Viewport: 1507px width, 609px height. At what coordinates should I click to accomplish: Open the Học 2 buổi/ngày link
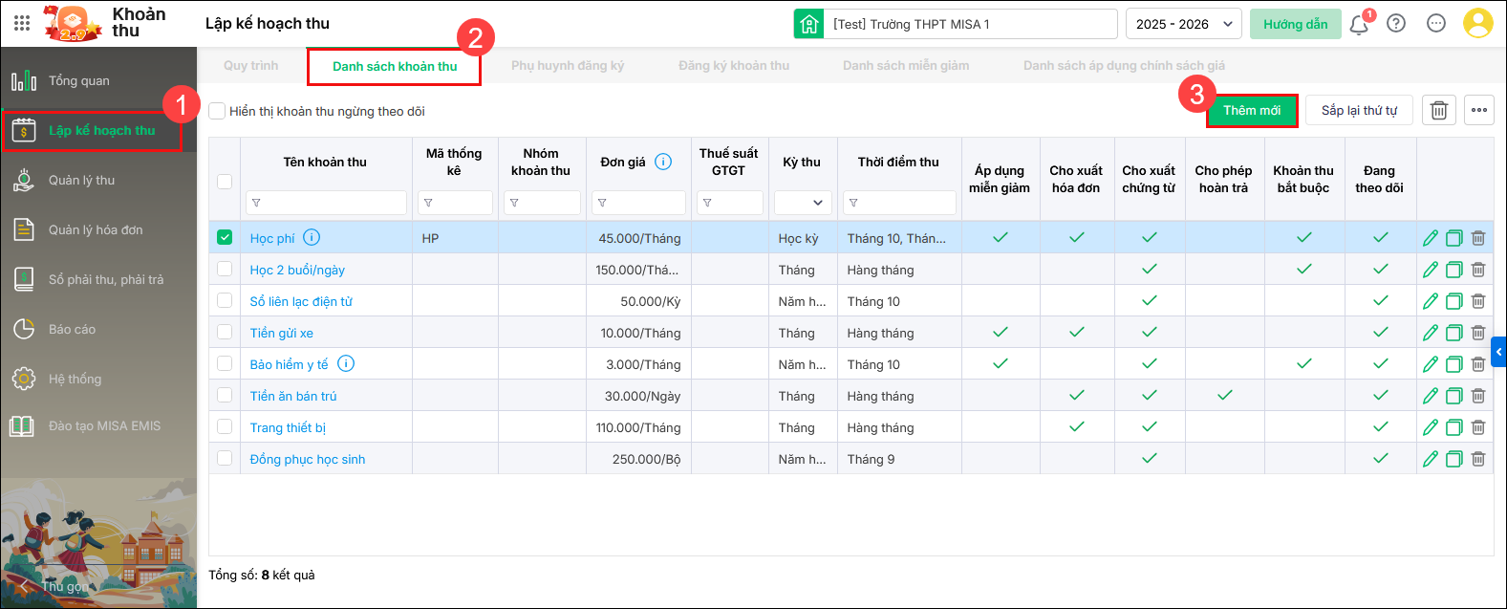pos(297,270)
